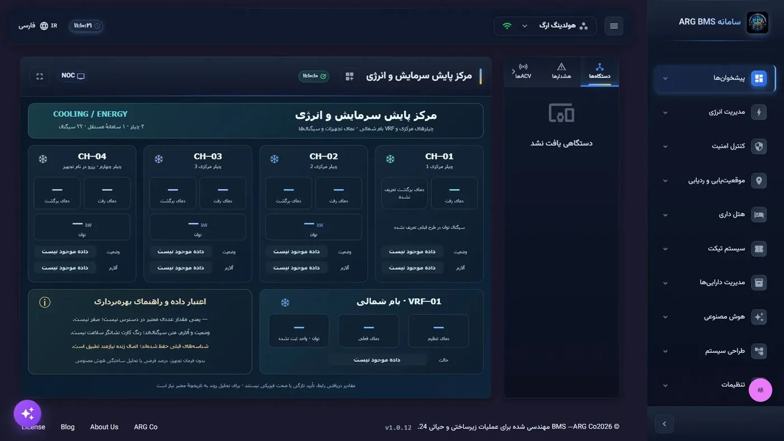Toggle the hamburger menu button in top bar
This screenshot has height=441, width=784.
pos(614,26)
